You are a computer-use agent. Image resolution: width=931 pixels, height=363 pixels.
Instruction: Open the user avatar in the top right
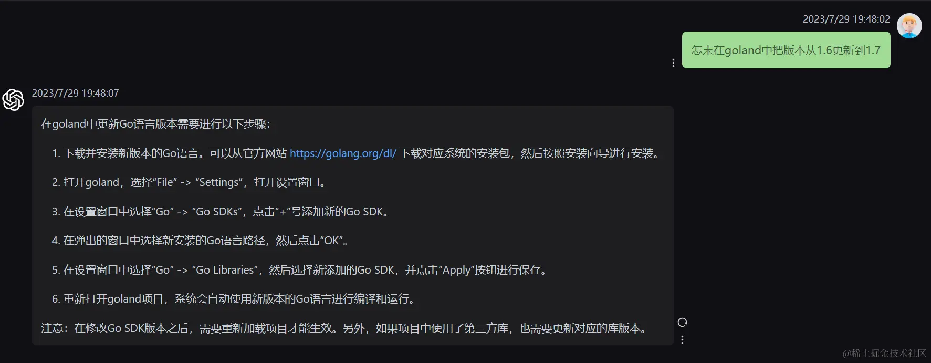909,26
